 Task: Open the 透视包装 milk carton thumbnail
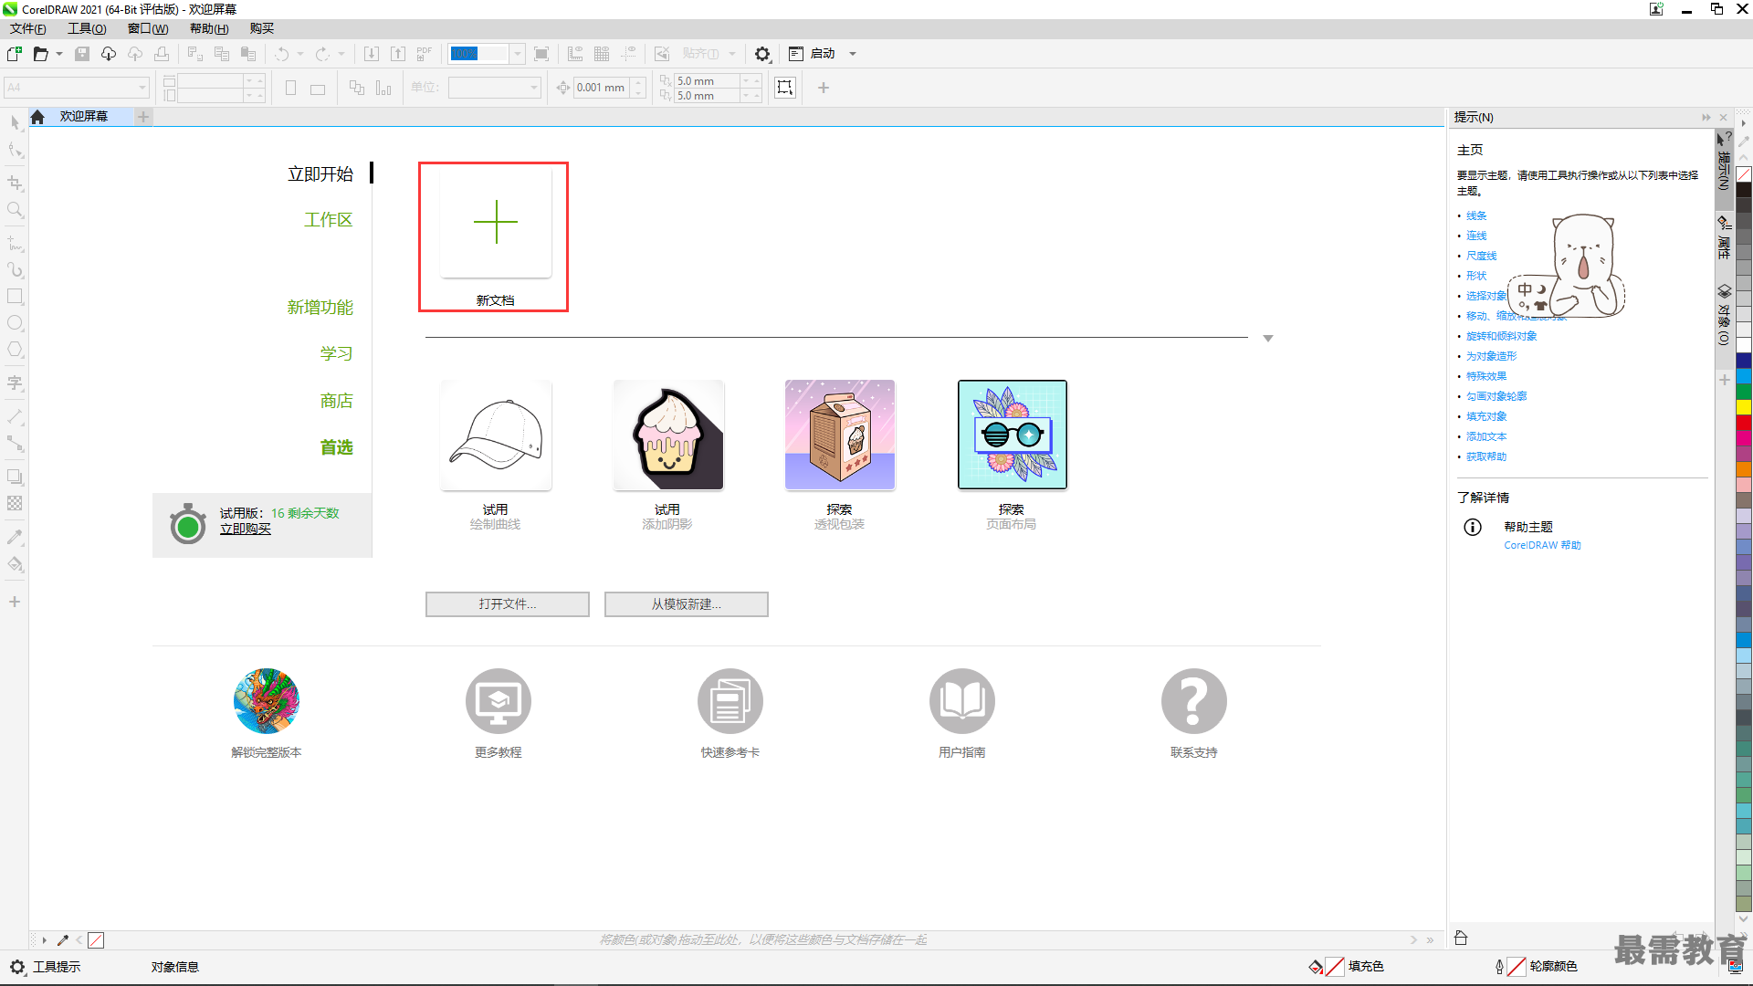click(x=840, y=435)
